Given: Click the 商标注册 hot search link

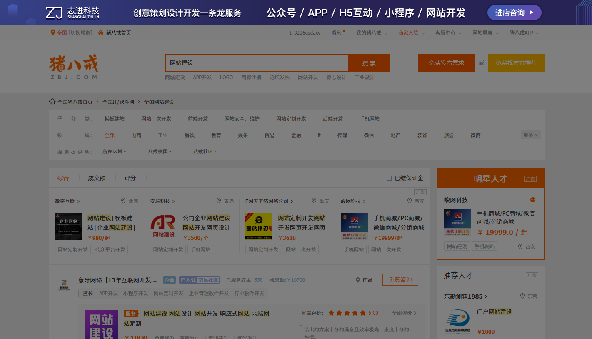Looking at the screenshot, I should (251, 77).
